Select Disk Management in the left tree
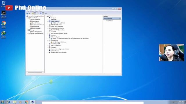 tap(37, 32)
